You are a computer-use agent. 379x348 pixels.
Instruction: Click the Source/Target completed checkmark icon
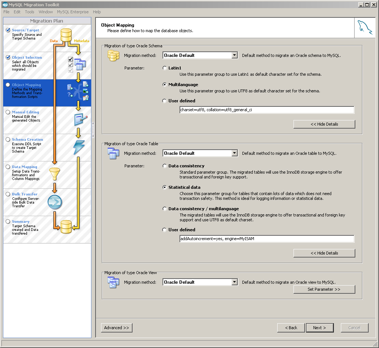click(8, 30)
